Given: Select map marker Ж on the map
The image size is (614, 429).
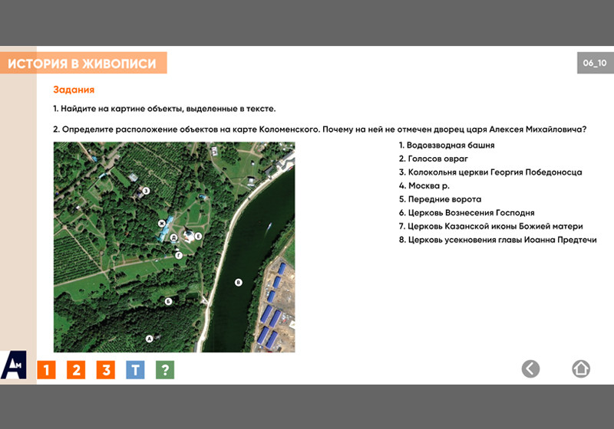Looking at the screenshot, I should tap(162, 224).
